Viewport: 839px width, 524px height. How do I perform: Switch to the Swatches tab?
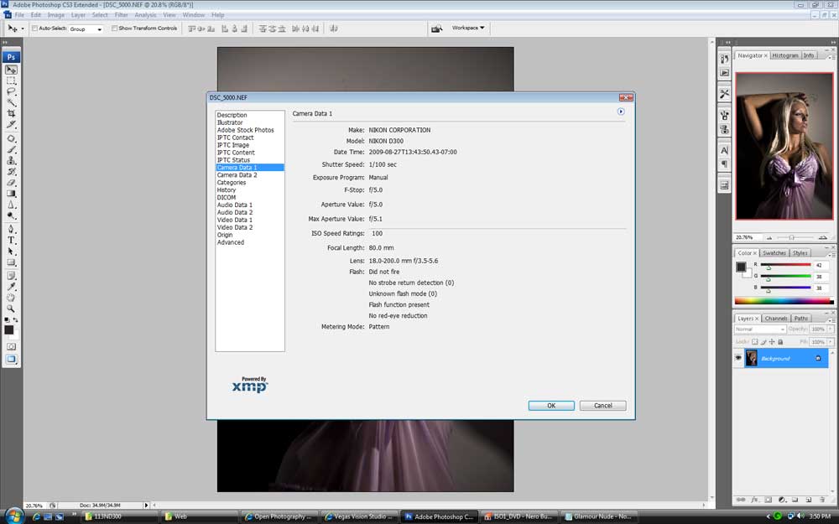(x=774, y=253)
